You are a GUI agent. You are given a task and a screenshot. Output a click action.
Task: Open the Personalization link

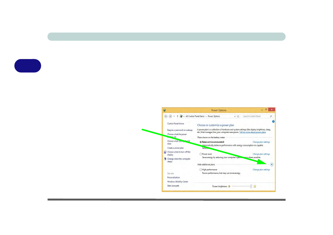(x=173, y=177)
